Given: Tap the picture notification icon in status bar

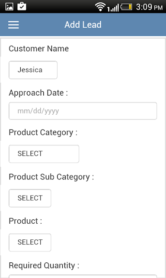Looking at the screenshot, I should (x=9, y=7).
